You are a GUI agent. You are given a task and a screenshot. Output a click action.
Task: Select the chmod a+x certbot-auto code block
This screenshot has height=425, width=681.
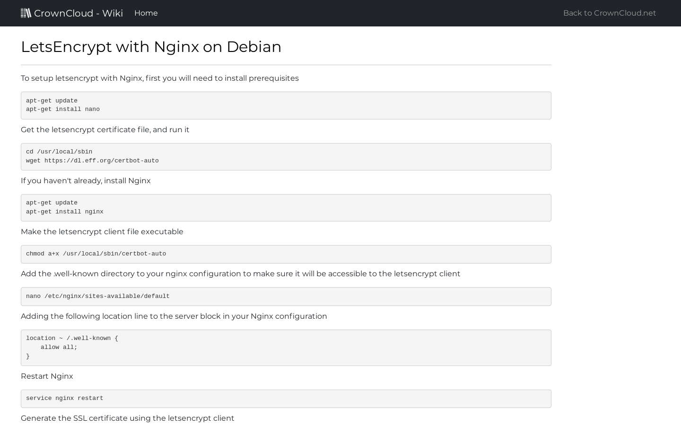click(x=286, y=254)
